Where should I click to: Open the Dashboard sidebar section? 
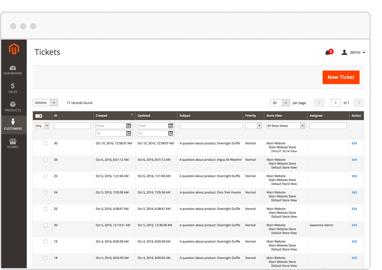[13, 70]
